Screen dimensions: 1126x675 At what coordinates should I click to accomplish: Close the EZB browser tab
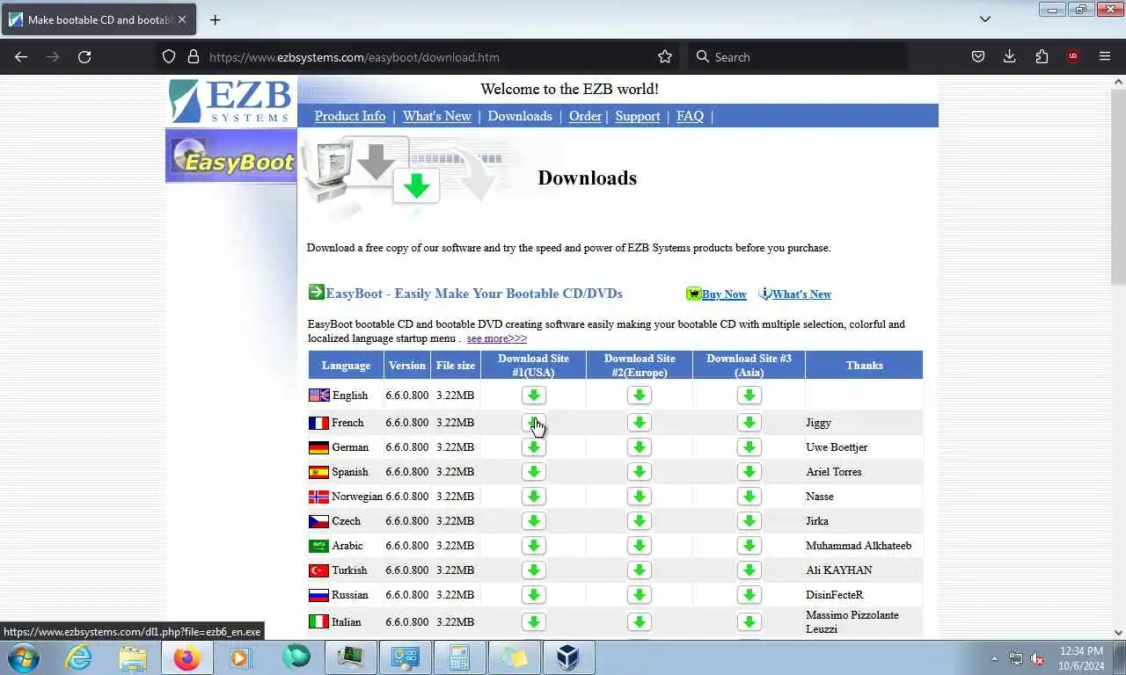(x=181, y=19)
